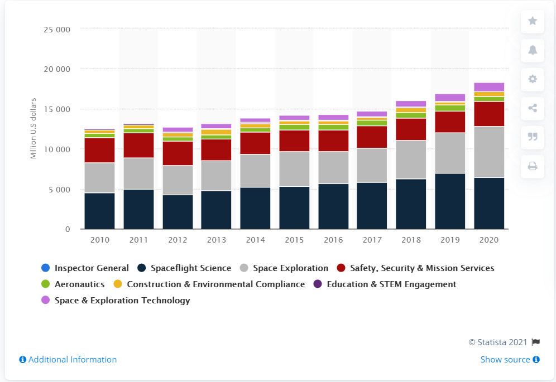This screenshot has height=382, width=556.
Task: Click the 10 000 y-axis value
Action: coord(57,149)
